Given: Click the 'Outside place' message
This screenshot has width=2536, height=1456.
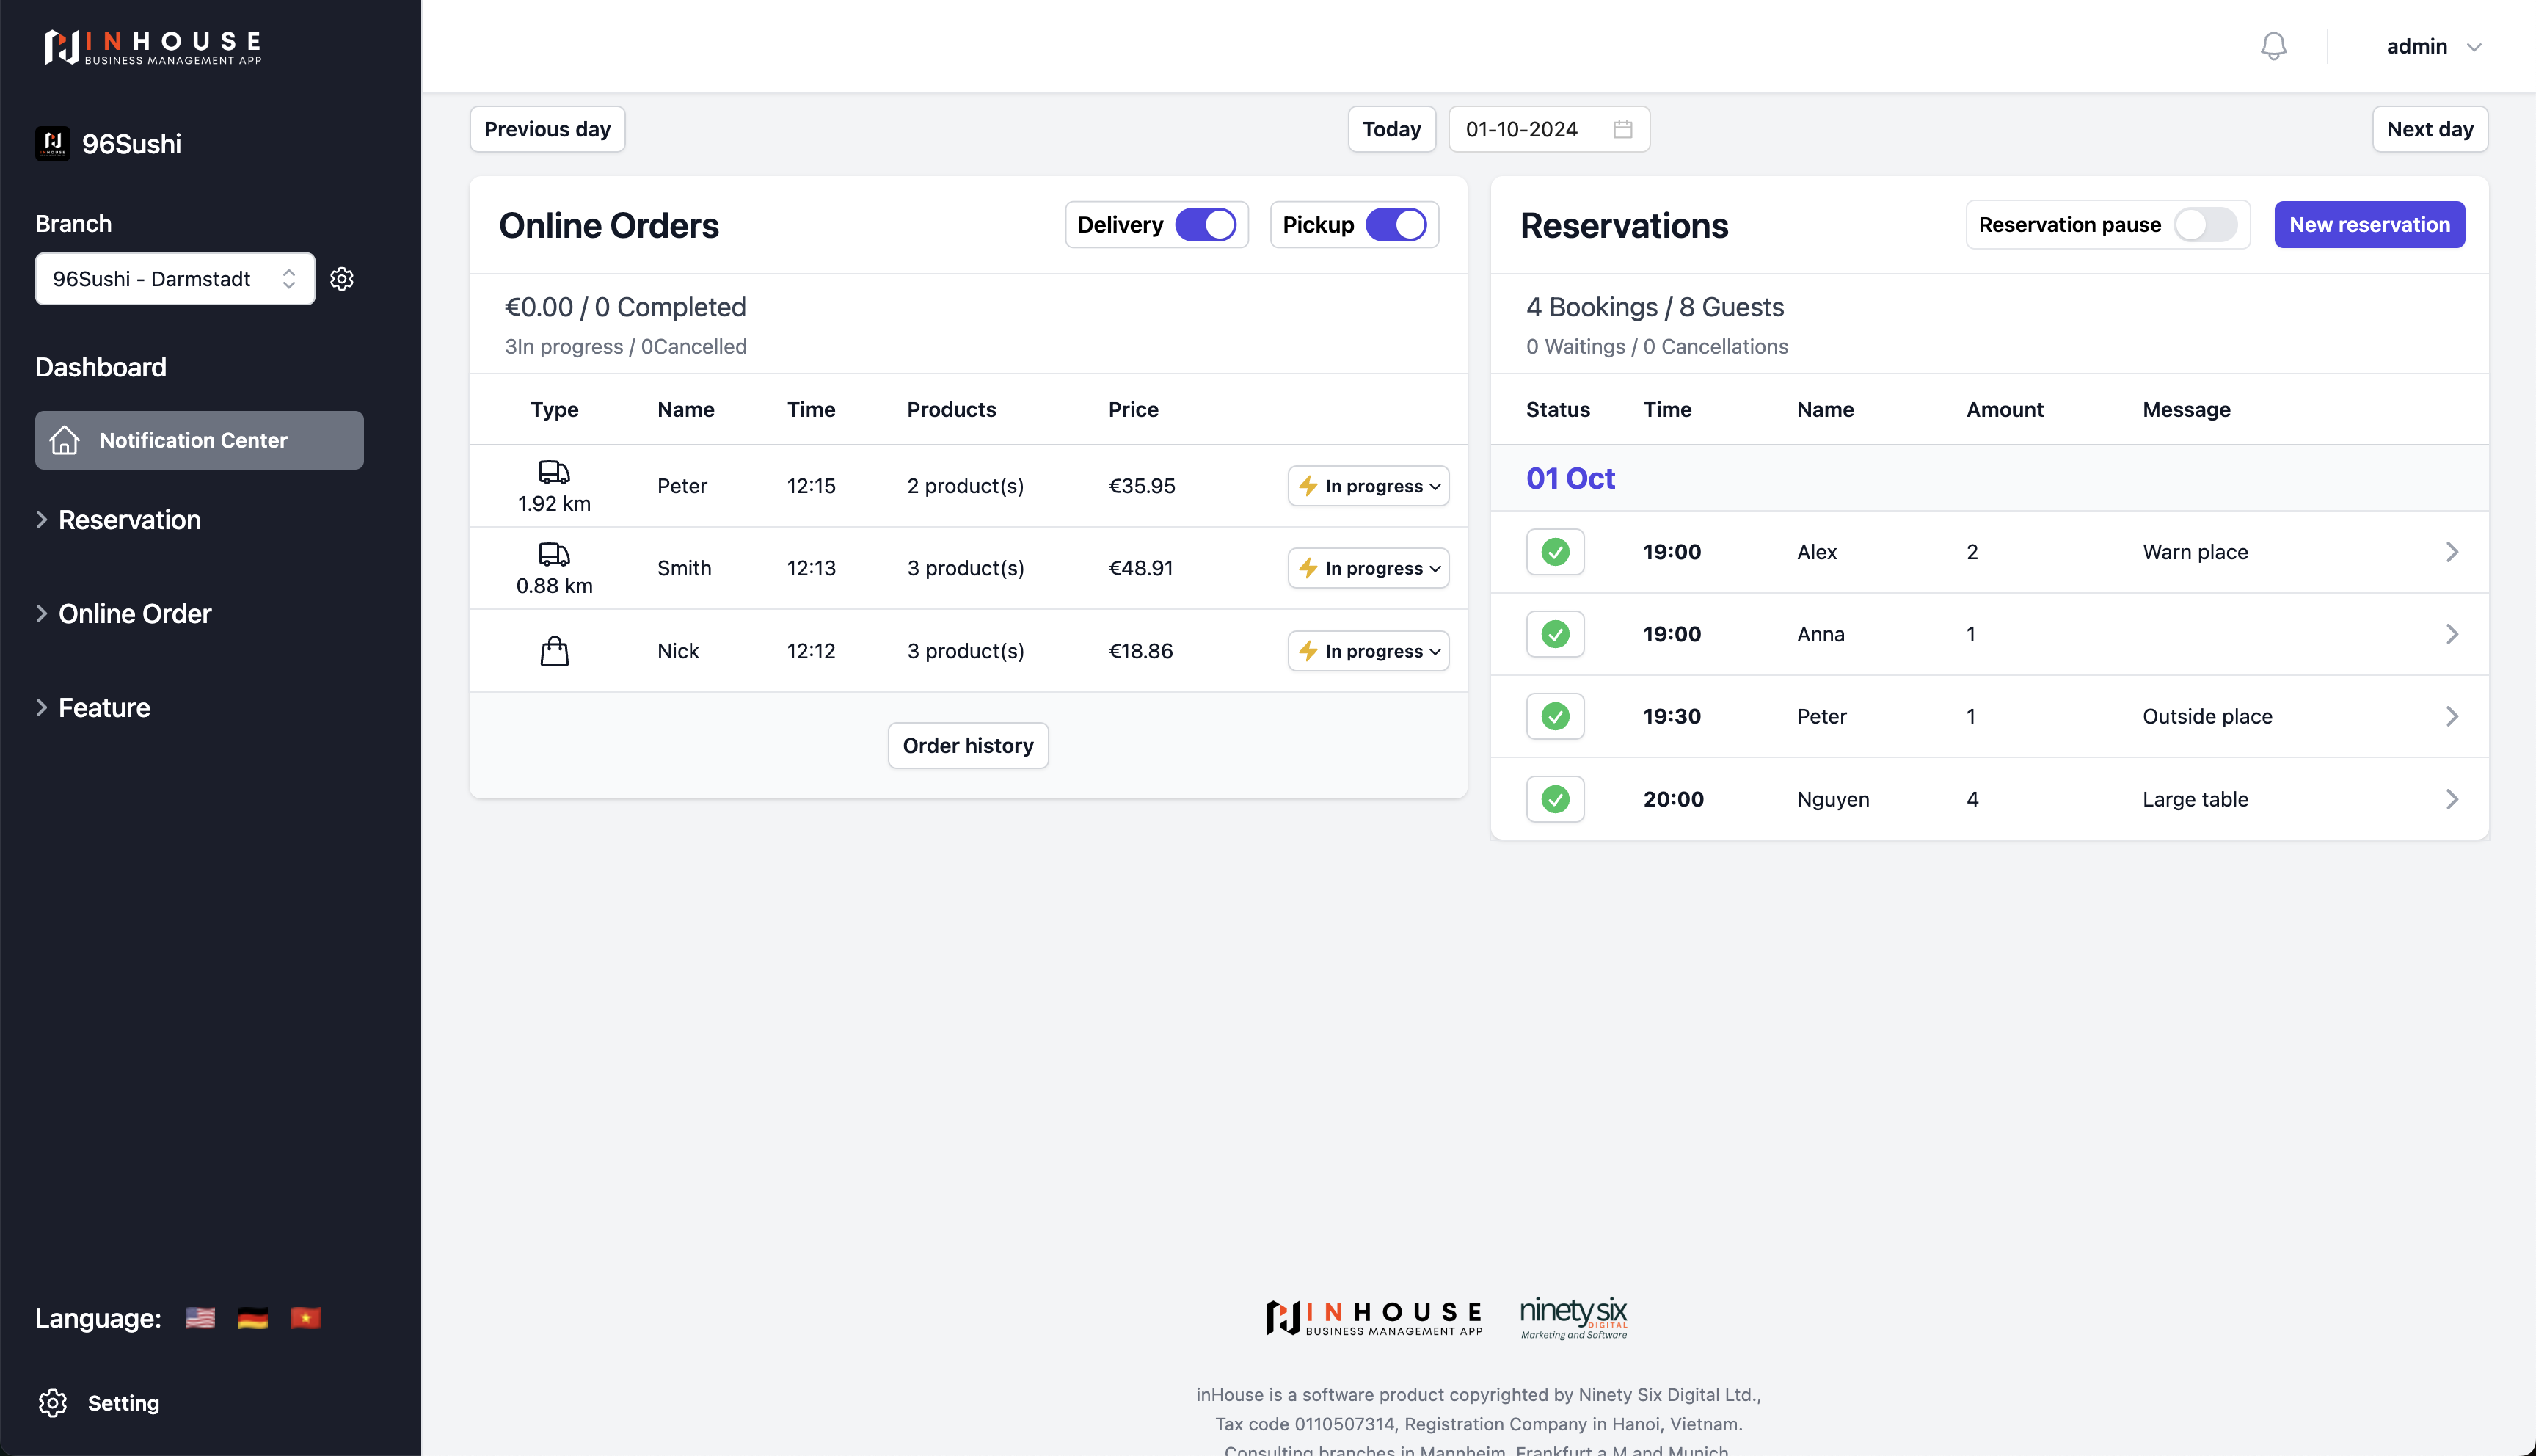Looking at the screenshot, I should (x=2207, y=716).
